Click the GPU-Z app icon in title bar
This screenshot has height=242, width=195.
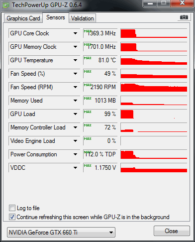pos(6,5)
